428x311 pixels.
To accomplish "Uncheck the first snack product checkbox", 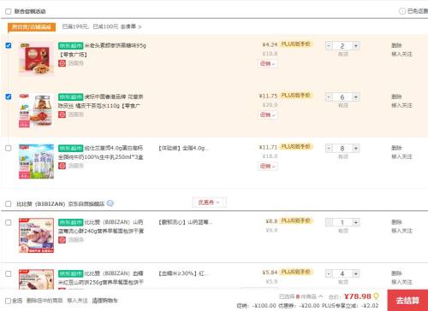I will [x=9, y=45].
